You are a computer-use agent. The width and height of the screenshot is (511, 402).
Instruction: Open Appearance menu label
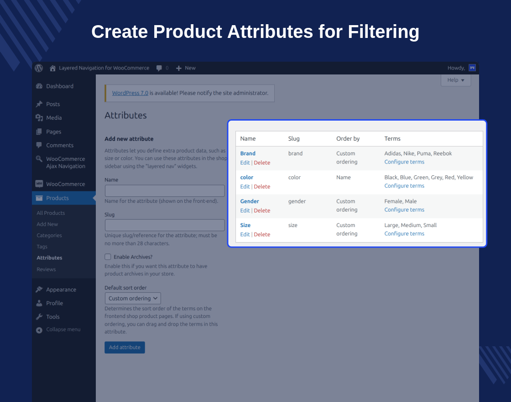tap(61, 290)
